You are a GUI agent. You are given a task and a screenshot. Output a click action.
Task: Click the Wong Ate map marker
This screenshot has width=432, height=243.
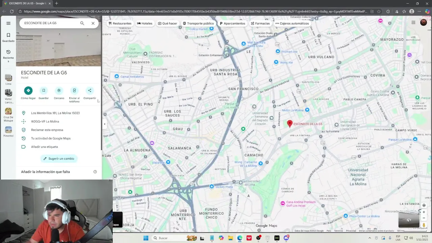click(276, 62)
